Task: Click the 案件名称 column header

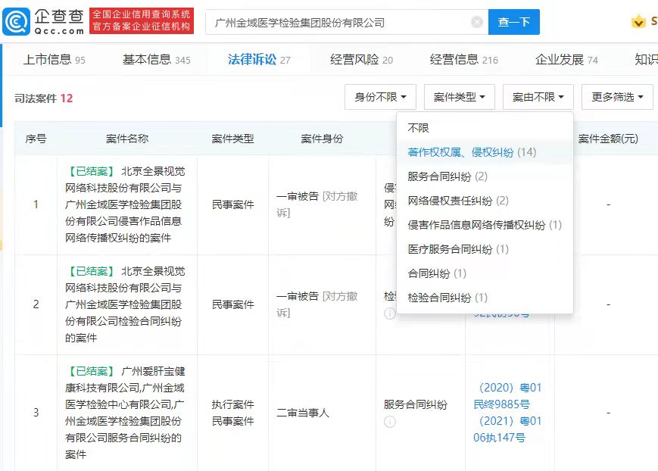Action: pyautogui.click(x=127, y=139)
